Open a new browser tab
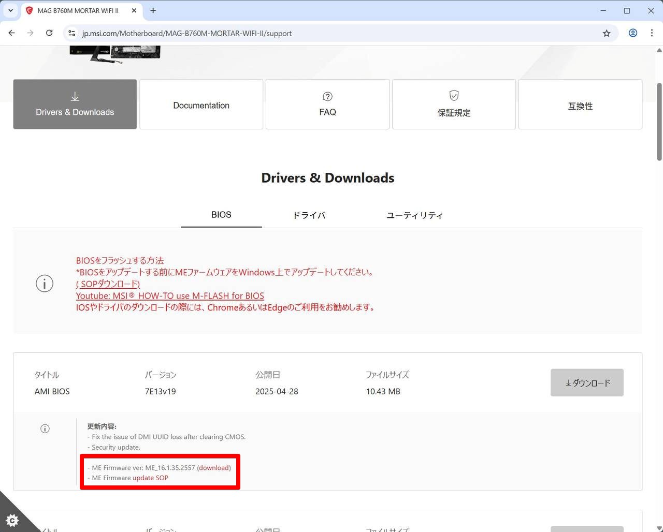 [x=153, y=10]
